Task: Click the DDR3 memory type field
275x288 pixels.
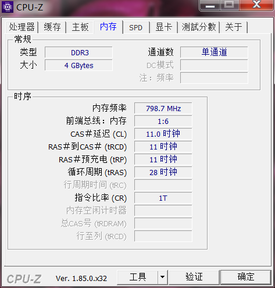Action: point(78,52)
